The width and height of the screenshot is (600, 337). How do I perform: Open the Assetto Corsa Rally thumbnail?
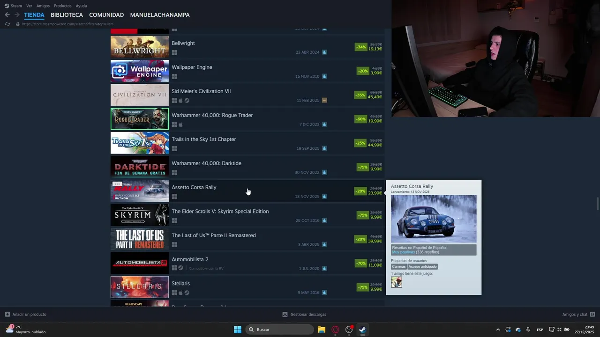[x=140, y=191]
